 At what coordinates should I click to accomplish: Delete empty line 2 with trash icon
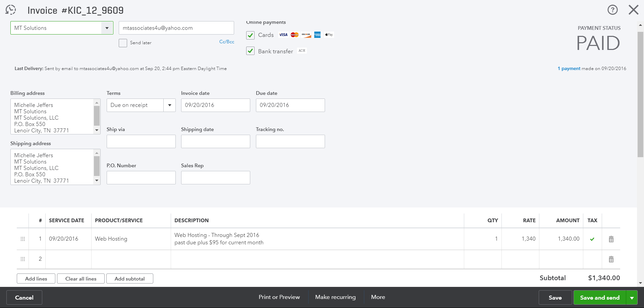click(x=611, y=259)
